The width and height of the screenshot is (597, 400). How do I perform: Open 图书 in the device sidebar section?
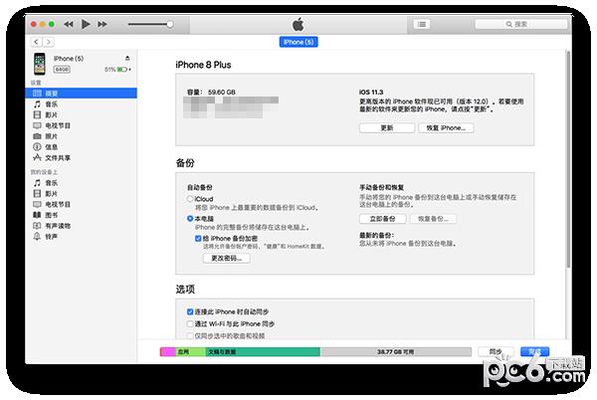pos(51,215)
